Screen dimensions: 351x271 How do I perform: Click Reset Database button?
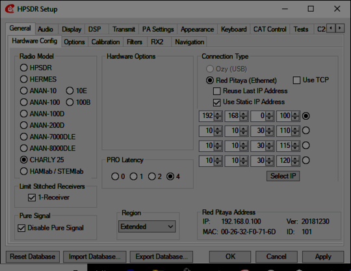(x=32, y=257)
